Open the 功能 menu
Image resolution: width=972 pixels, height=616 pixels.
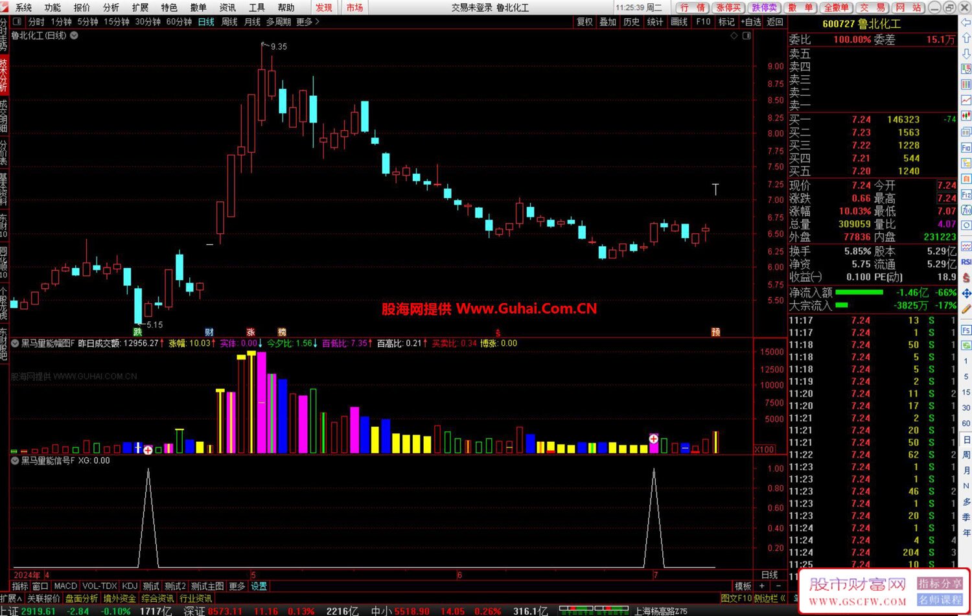pyautogui.click(x=52, y=7)
